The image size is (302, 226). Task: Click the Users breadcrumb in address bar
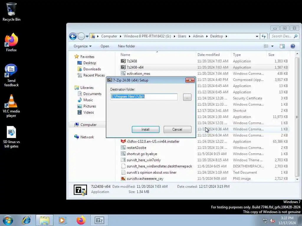(182, 36)
